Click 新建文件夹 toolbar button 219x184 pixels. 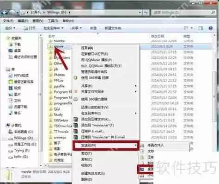coord(113,28)
